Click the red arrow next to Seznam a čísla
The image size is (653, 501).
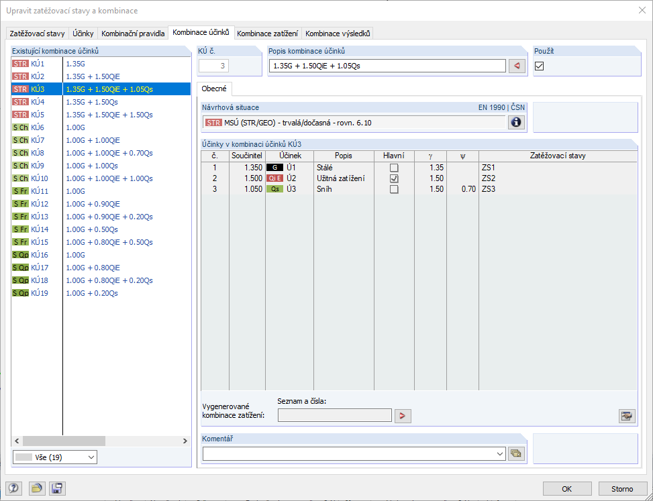[403, 415]
